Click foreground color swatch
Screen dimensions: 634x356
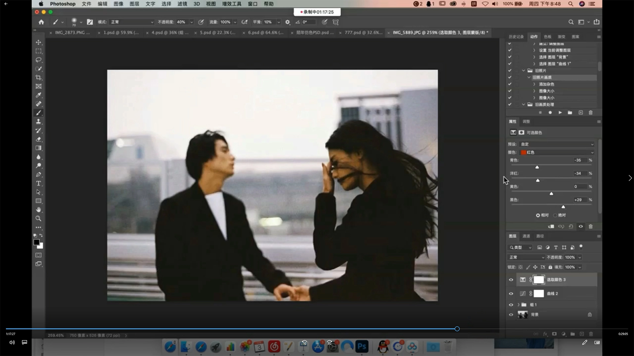click(x=36, y=242)
